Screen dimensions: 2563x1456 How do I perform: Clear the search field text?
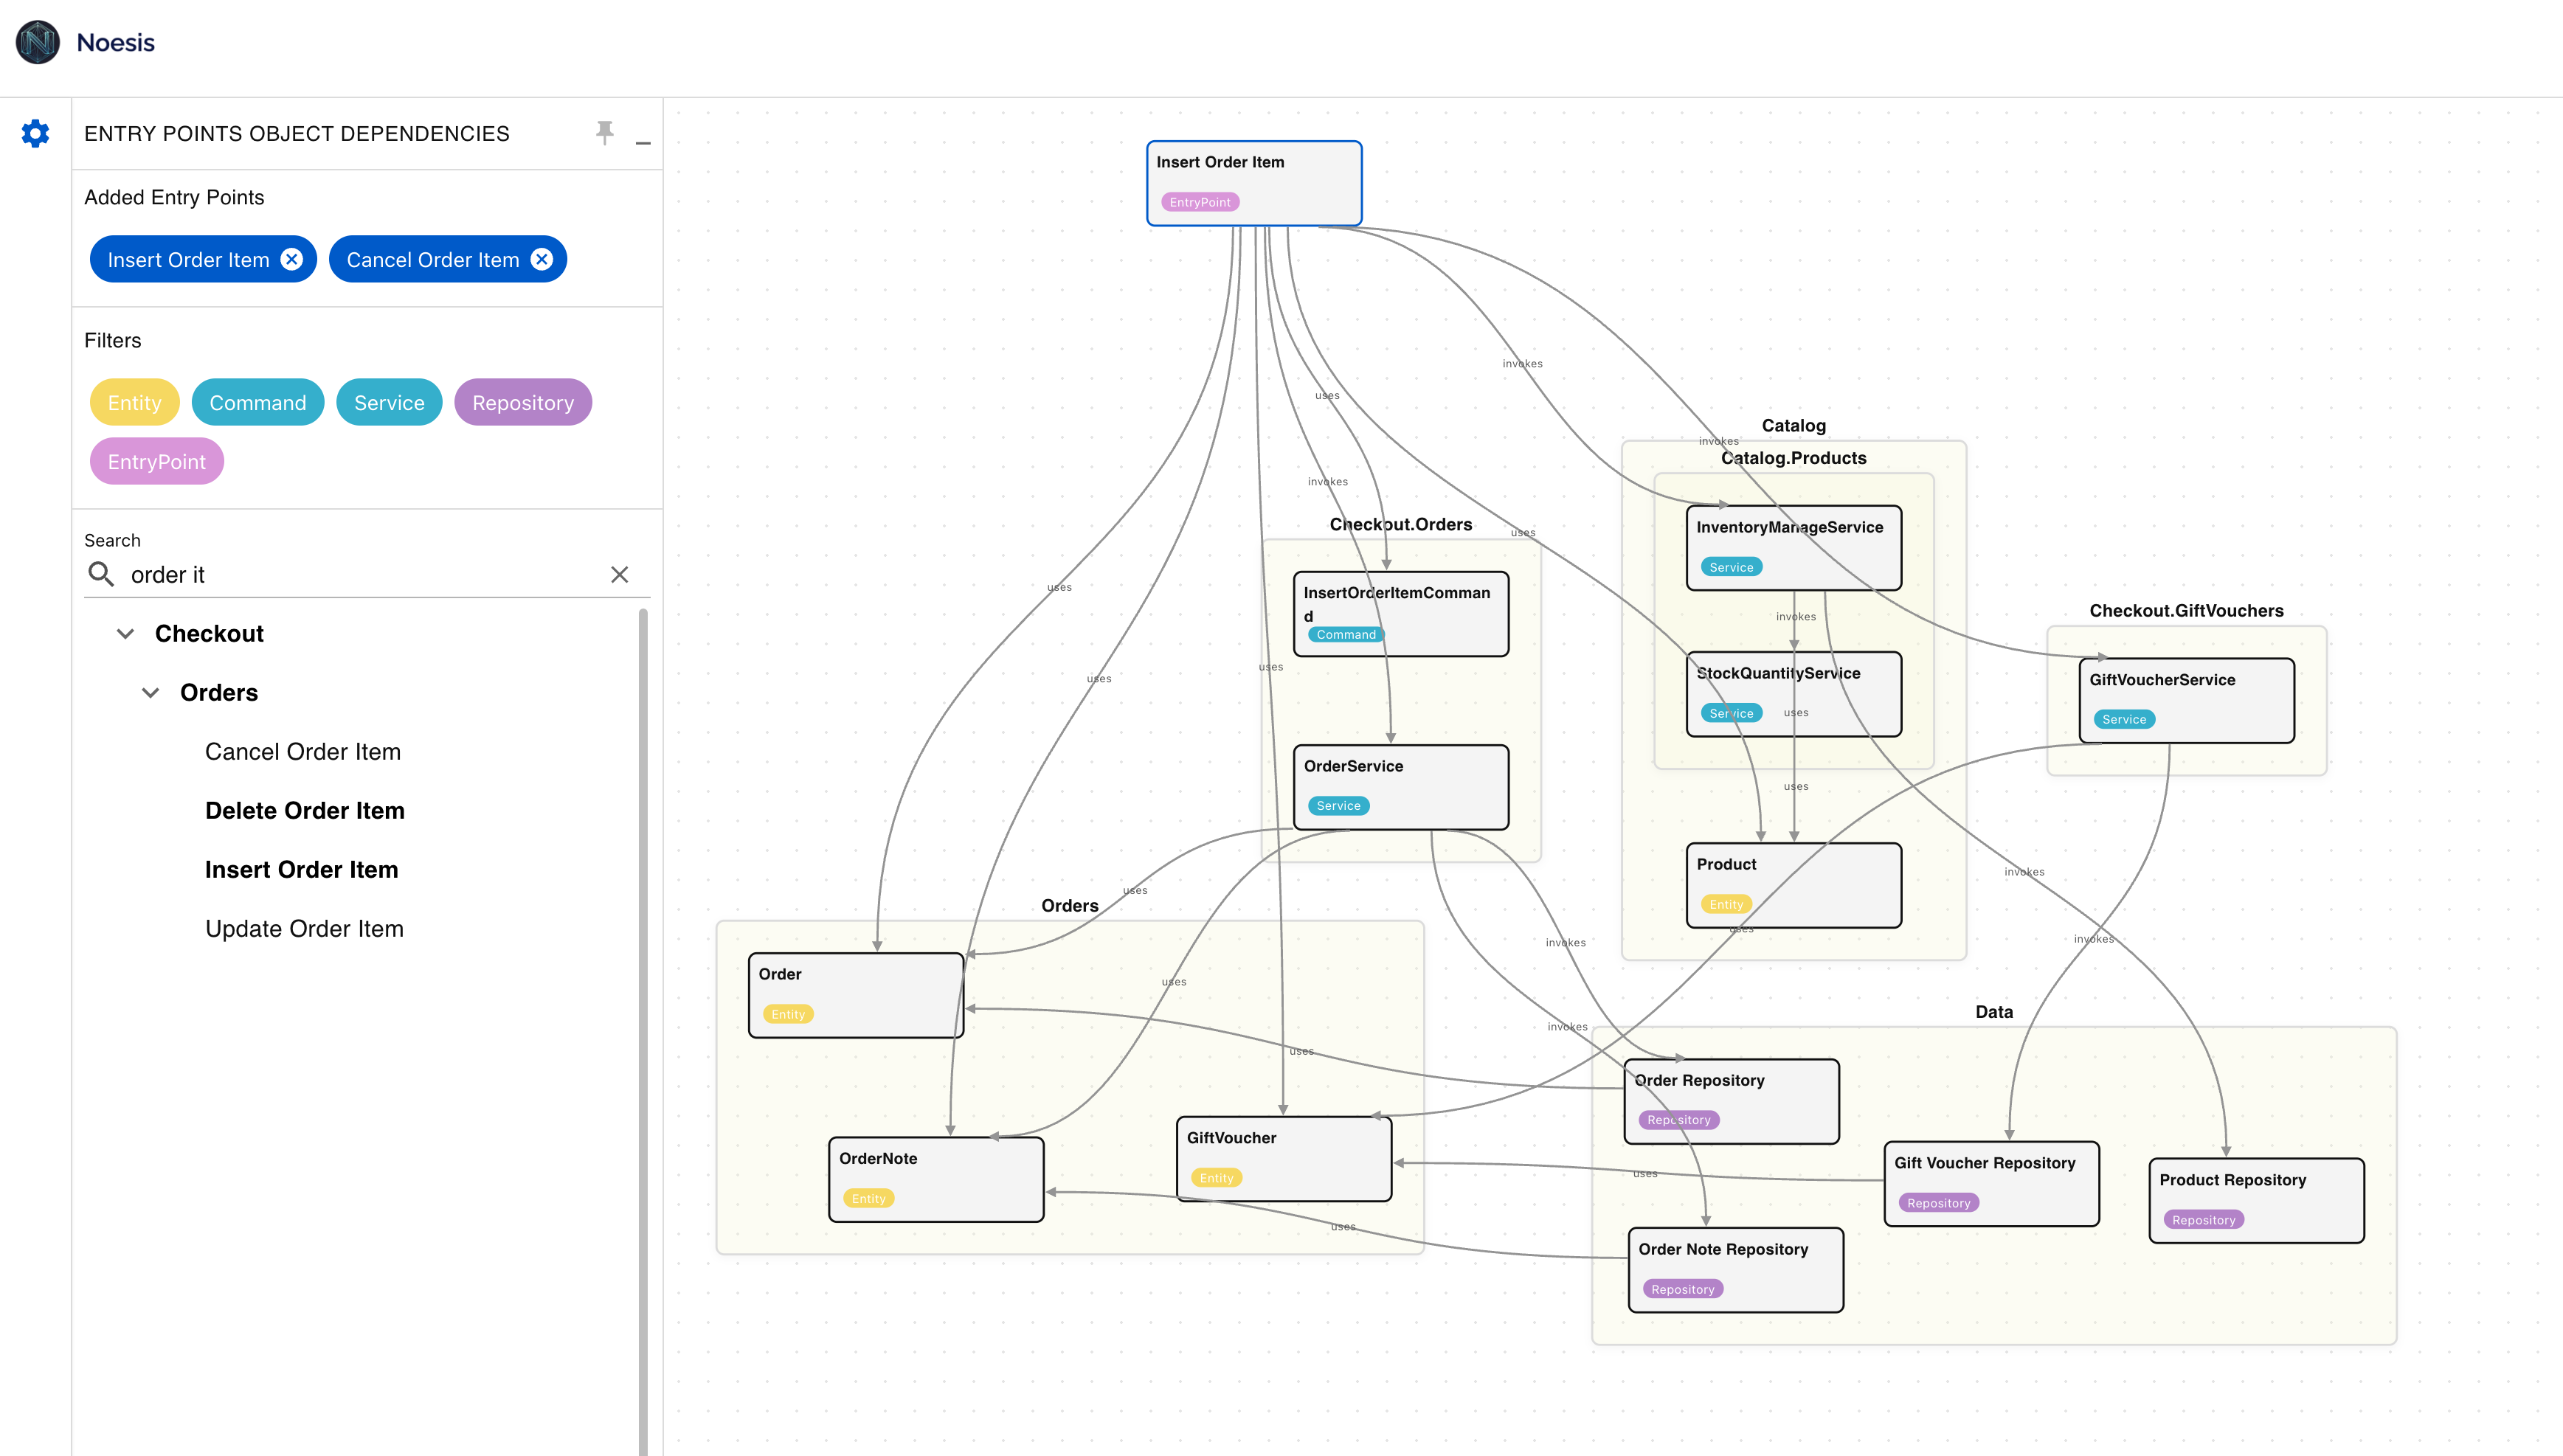(x=620, y=575)
